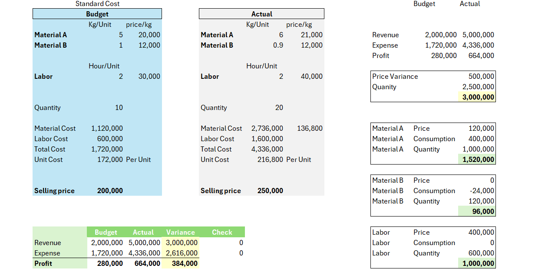The height and width of the screenshot is (278, 535).
Task: Select Labor total 1,000,000
Action: click(478, 263)
